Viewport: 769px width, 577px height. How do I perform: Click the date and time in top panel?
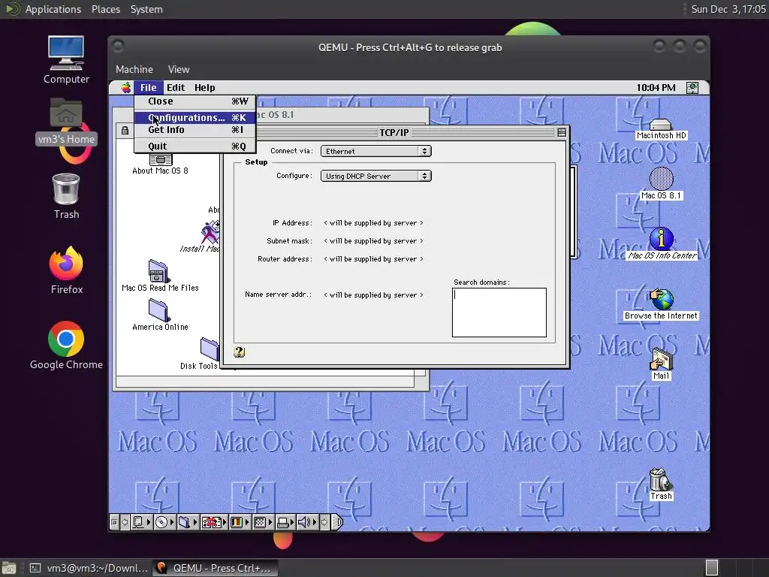[728, 9]
